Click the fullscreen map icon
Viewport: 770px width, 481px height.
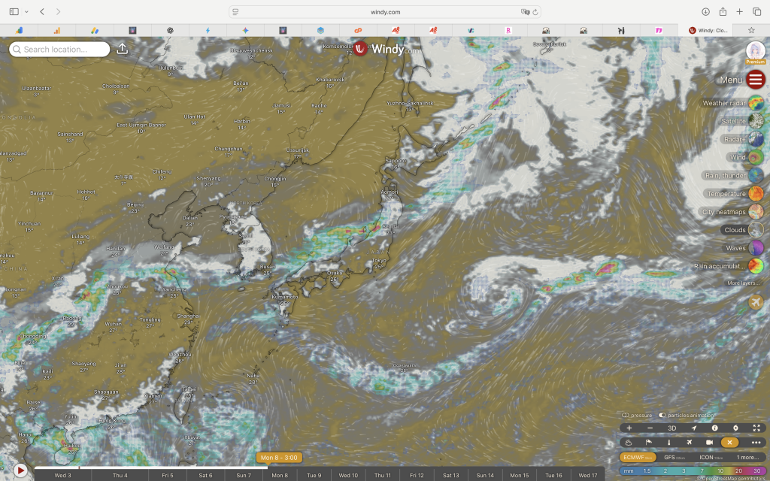pyautogui.click(x=756, y=428)
